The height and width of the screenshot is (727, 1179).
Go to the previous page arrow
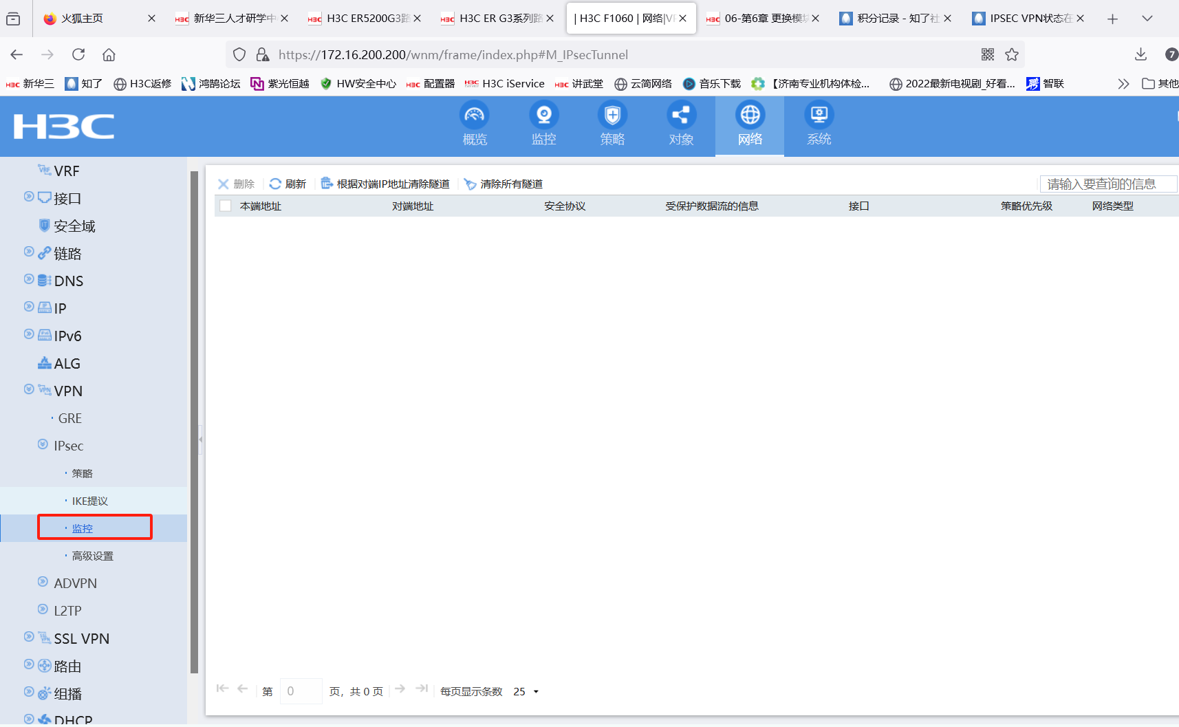coord(243,688)
